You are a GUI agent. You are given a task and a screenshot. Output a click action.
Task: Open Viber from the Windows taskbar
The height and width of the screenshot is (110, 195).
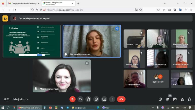click(x=106, y=108)
